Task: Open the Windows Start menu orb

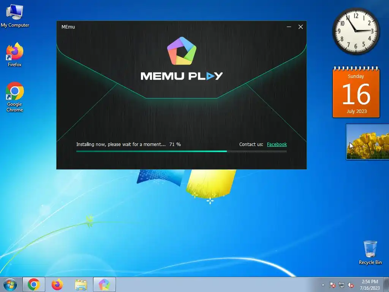Action: coord(10,284)
